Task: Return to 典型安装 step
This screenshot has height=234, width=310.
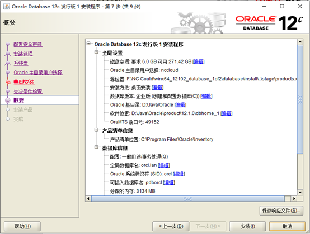Action: [x=24, y=82]
